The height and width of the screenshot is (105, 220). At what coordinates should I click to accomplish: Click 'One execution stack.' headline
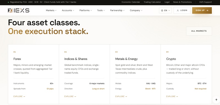click(48, 31)
